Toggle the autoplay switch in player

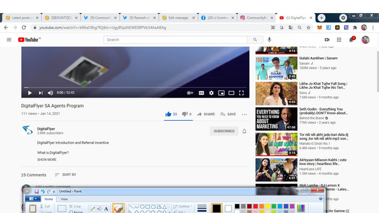(190, 93)
